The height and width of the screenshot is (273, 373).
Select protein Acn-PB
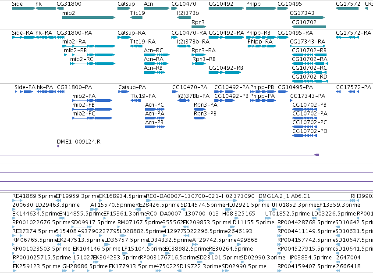coord(155,127)
